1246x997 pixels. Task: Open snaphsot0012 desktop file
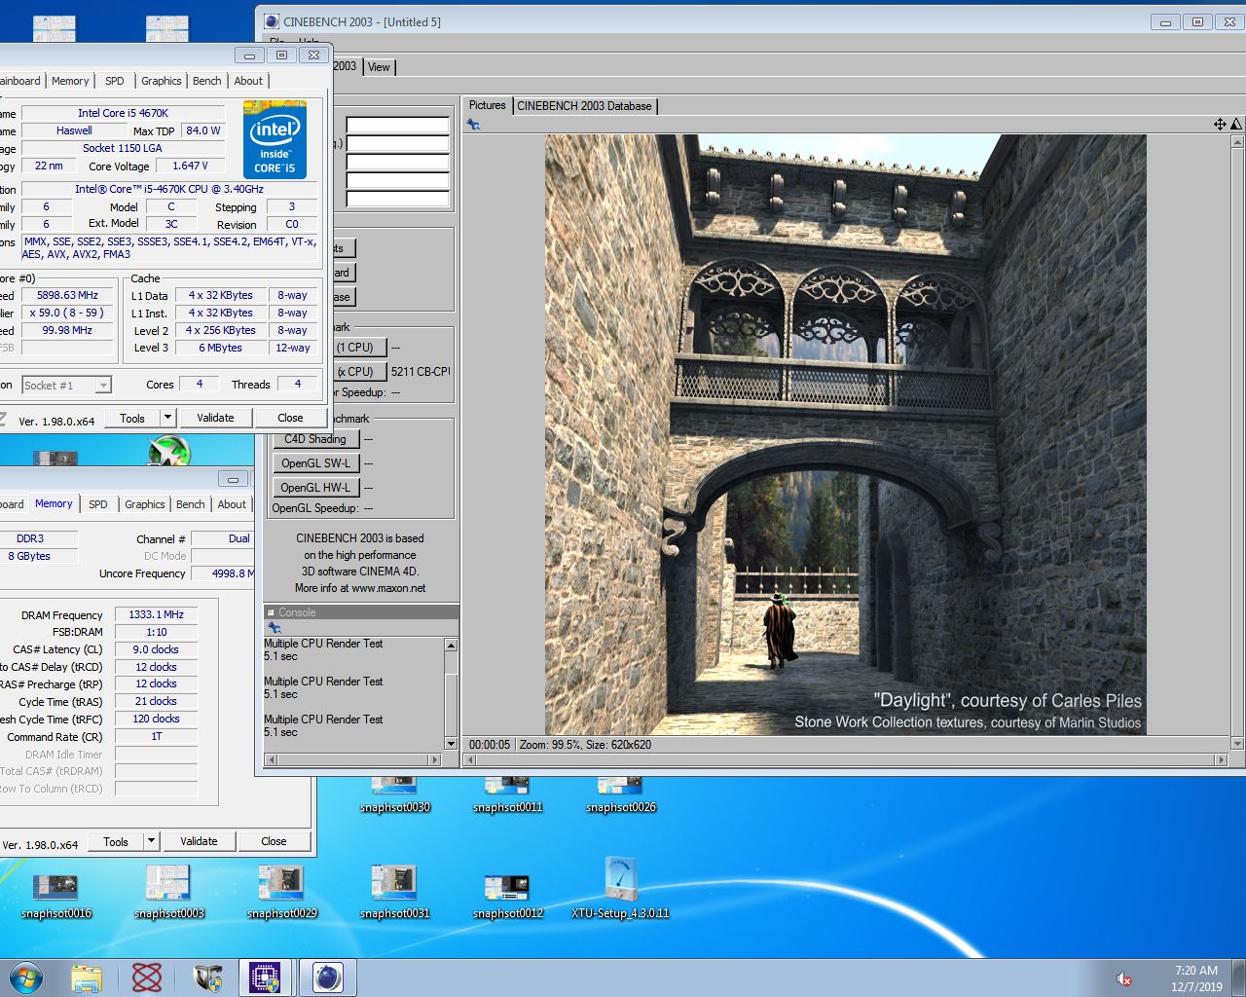coord(507,894)
